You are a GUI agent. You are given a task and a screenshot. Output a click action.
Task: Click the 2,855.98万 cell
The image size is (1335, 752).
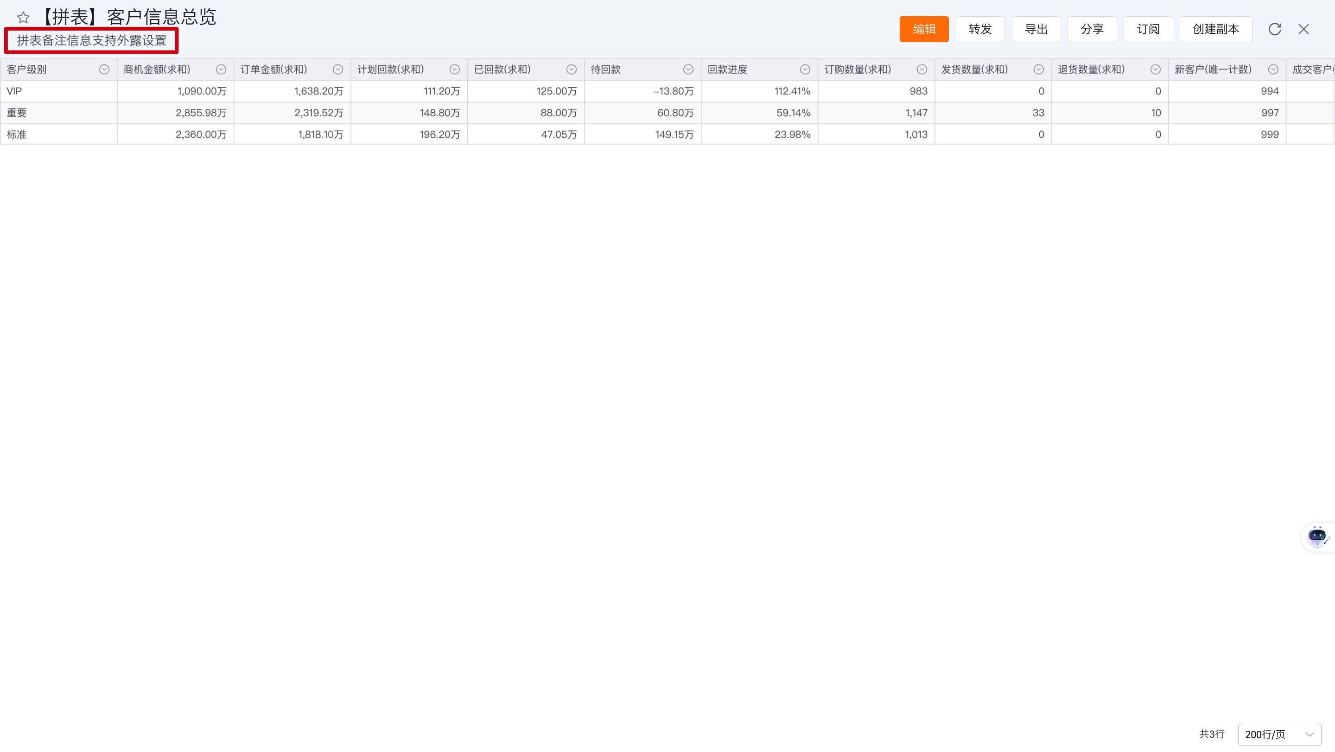[176, 113]
